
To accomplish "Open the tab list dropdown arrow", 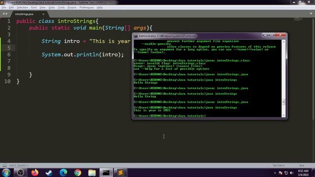I will pyautogui.click(x=311, y=14).
